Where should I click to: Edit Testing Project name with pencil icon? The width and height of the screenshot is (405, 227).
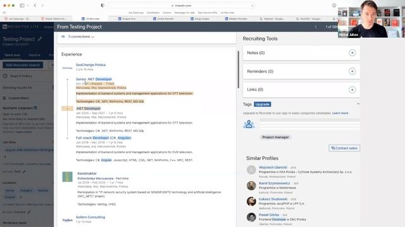[x=40, y=39]
